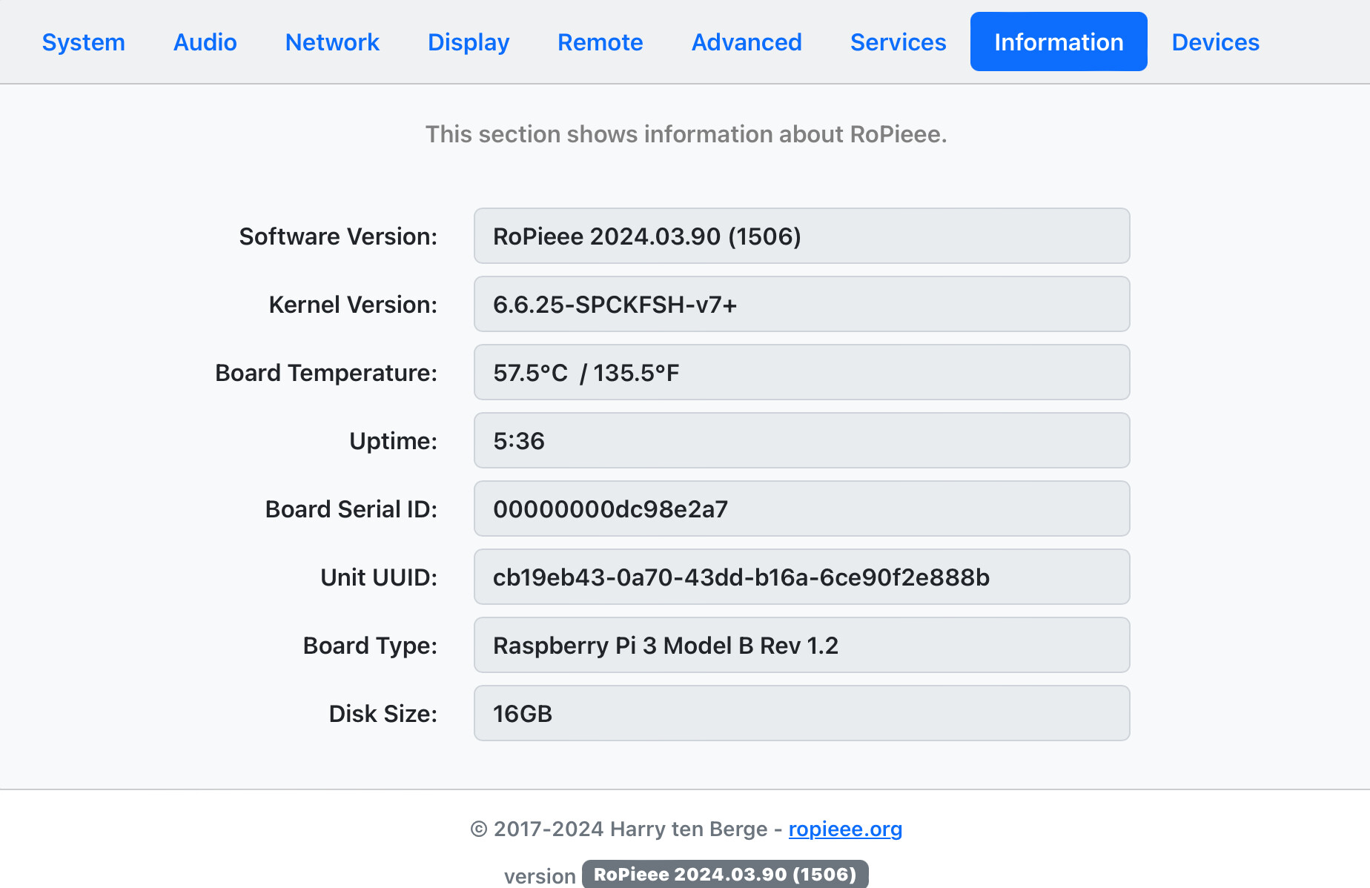Go to the Devices tab
This screenshot has width=1370, height=888.
point(1215,42)
